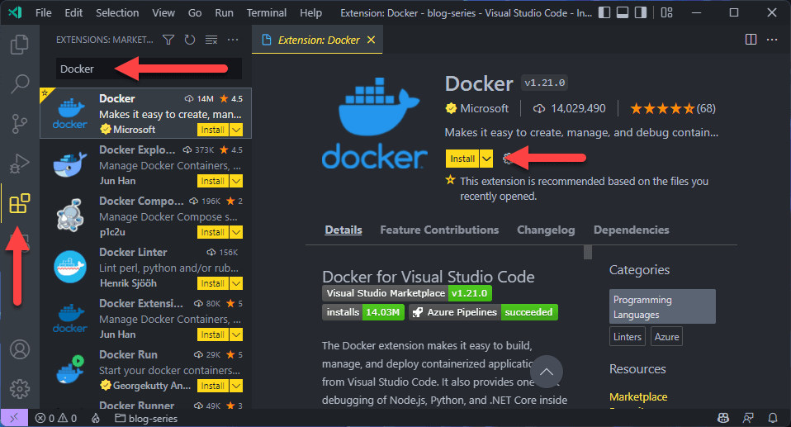
Task: Expand install dropdown for Docker Run
Action: tap(236, 386)
